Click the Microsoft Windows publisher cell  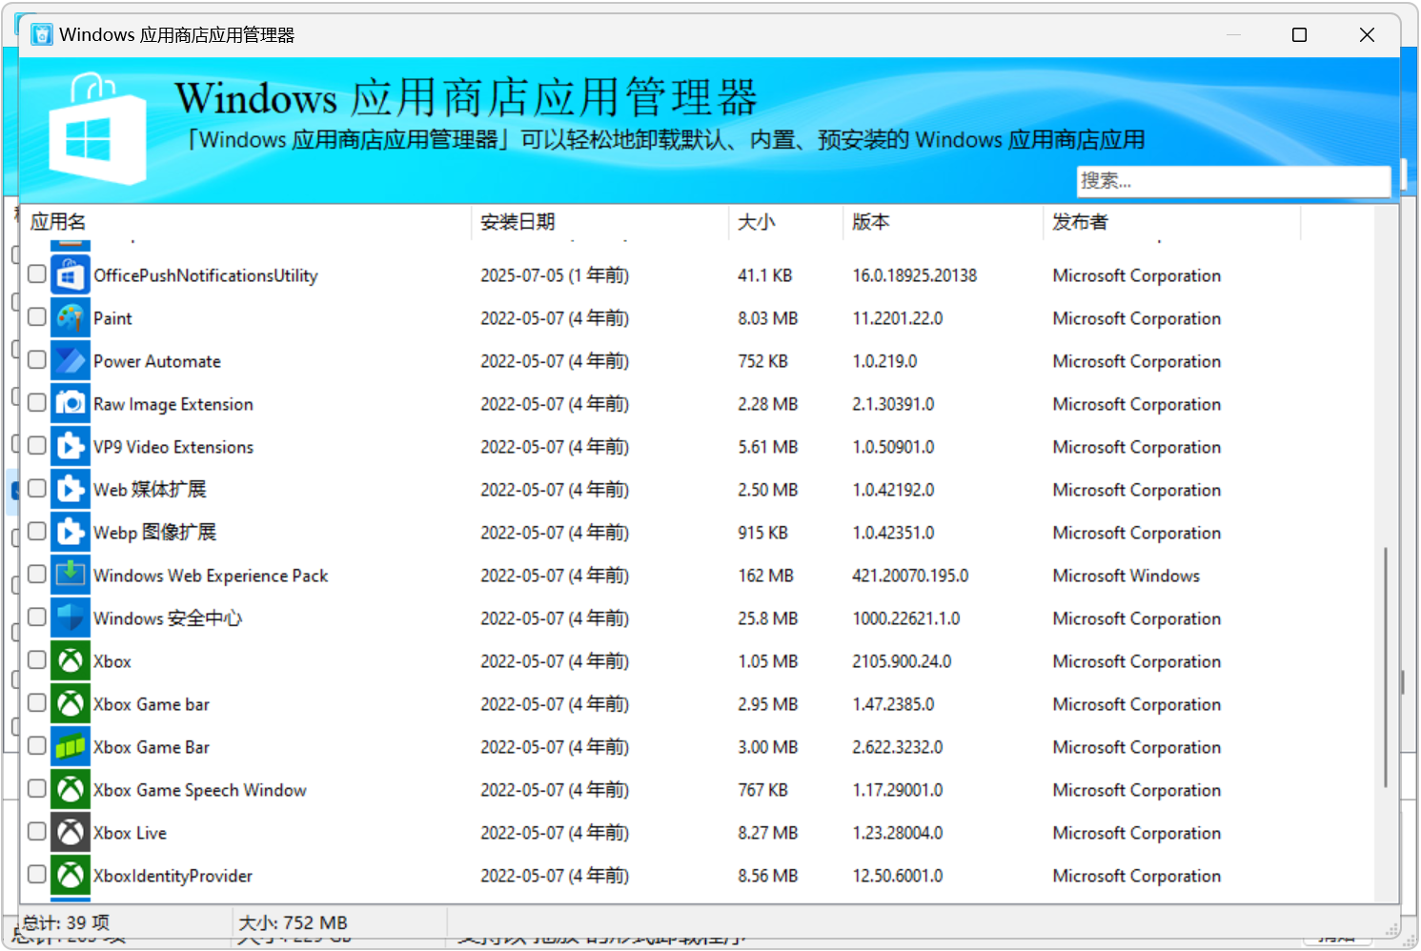pos(1127,576)
